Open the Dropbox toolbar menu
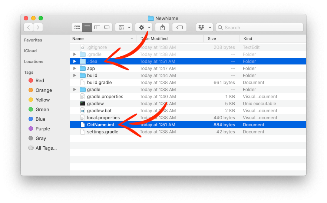The image size is (327, 203). [x=205, y=27]
